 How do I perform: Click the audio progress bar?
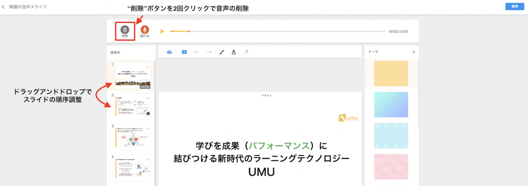(277, 31)
